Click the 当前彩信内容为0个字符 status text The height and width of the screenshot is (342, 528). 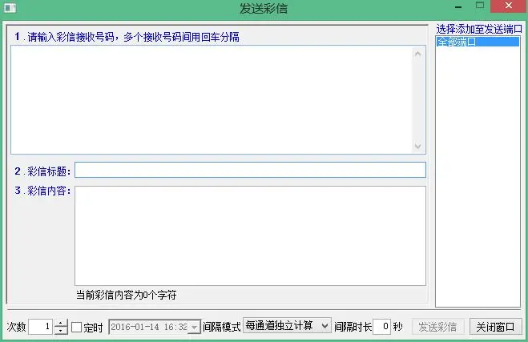click(x=127, y=296)
